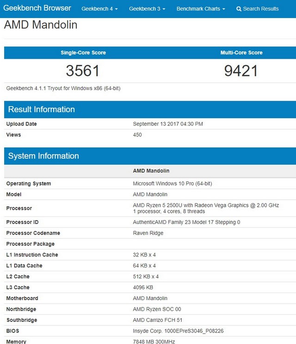Open the Benchmark Charts dropdown
Viewport: 296px width, 344px height.
click(201, 9)
